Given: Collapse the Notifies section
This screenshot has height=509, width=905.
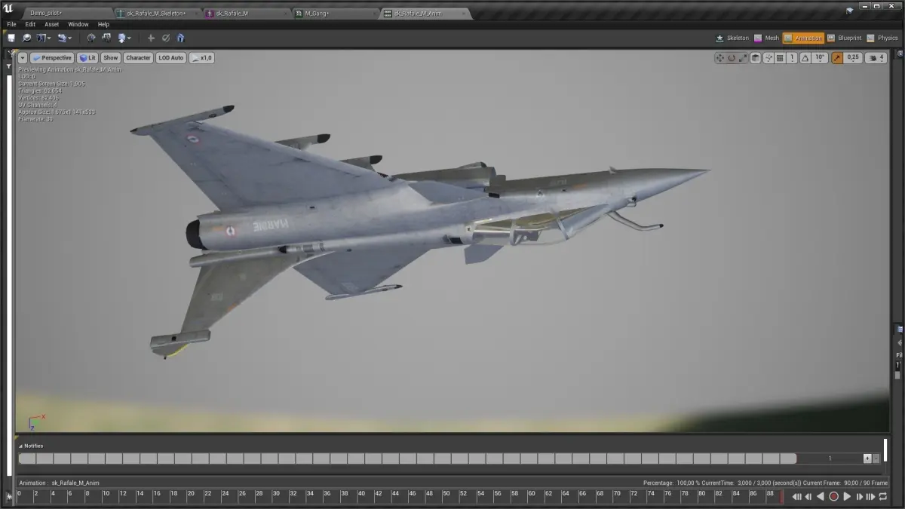Looking at the screenshot, I should [20, 446].
